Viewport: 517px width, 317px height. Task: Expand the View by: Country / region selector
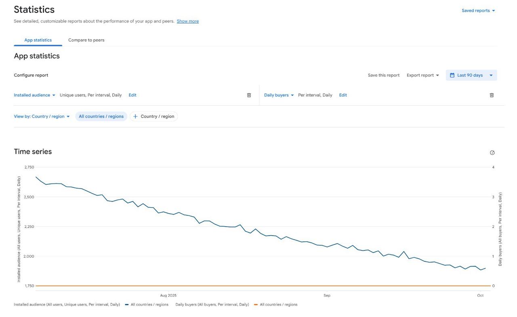tap(42, 117)
